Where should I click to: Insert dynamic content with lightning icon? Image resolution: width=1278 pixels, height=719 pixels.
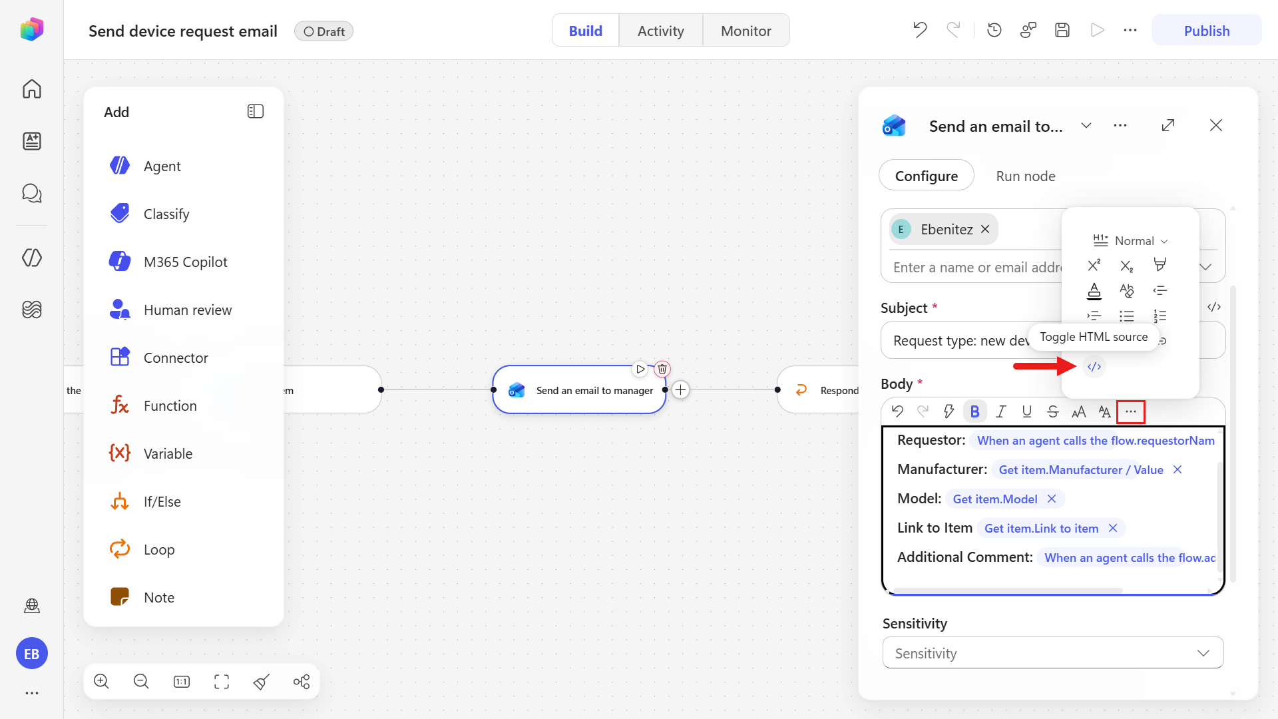(949, 412)
